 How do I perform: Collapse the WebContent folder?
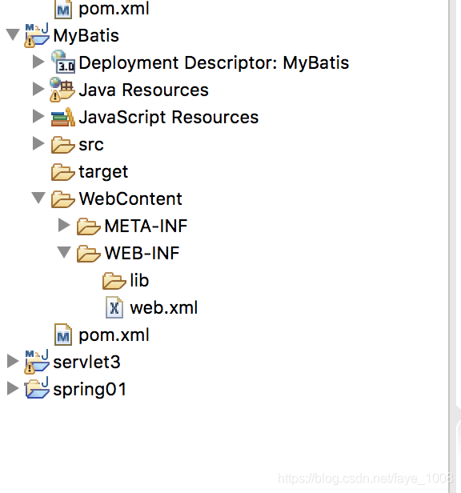coord(38,198)
